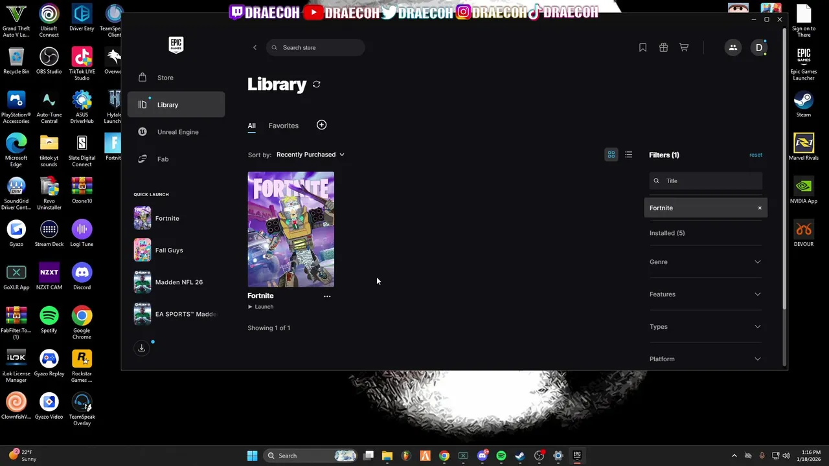
Task: Expand the Types filter section
Action: 705,327
